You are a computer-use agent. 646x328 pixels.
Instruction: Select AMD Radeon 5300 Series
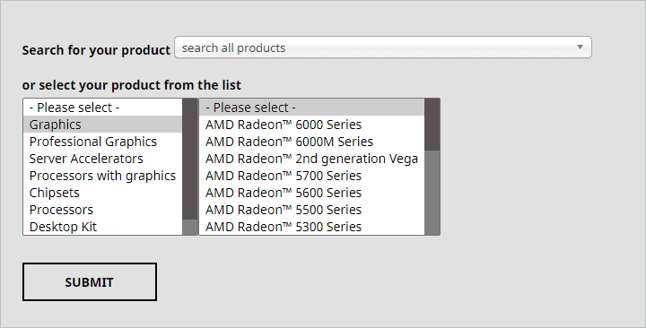pos(312,227)
